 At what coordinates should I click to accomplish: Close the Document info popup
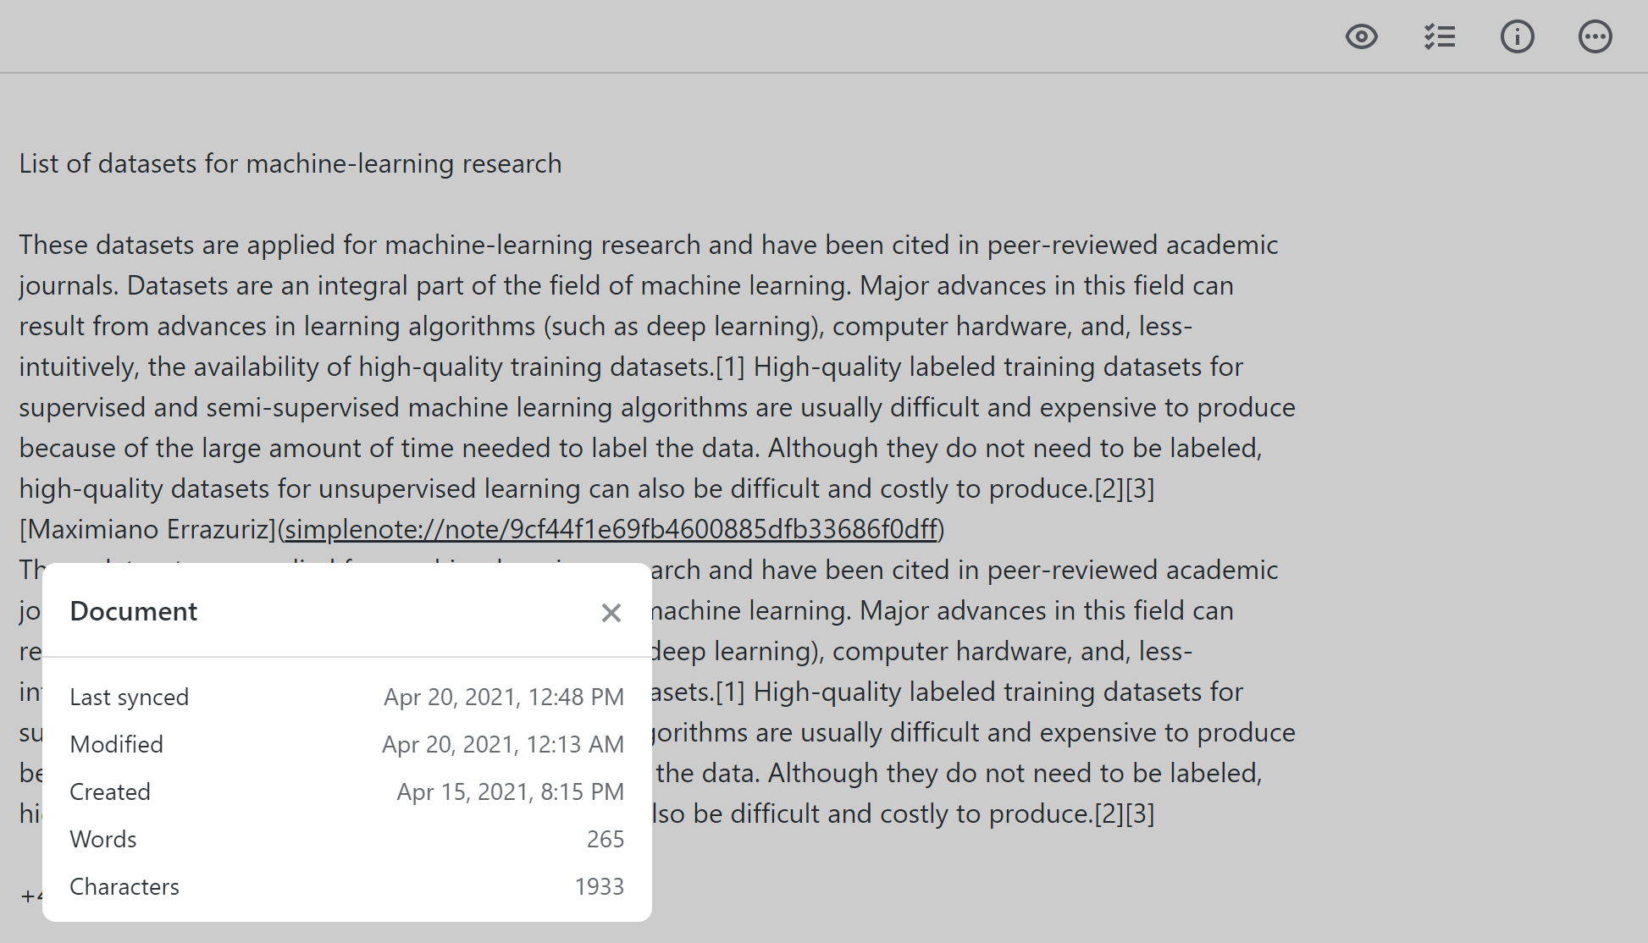(611, 613)
